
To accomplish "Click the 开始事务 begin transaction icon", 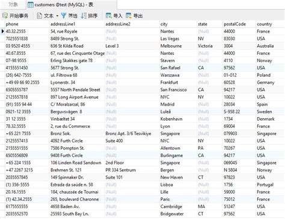I will tap(5, 16).
